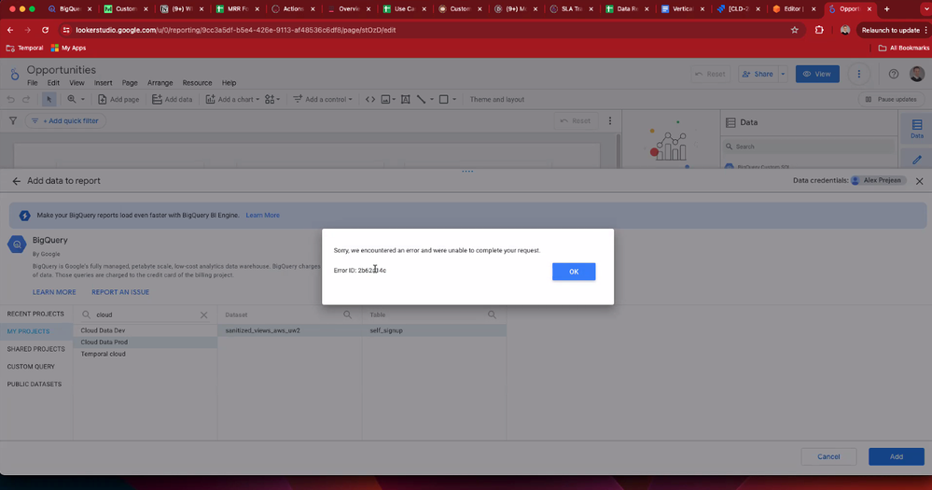This screenshot has width=932, height=490.
Task: Open the Arrange menu
Action: point(160,83)
